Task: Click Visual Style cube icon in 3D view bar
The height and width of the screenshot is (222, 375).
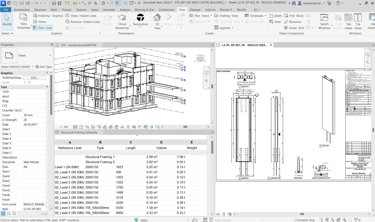Action: (81, 127)
